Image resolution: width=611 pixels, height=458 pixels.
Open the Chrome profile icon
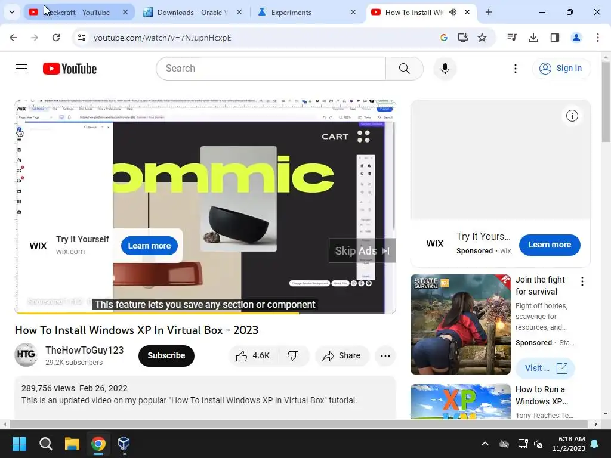[x=576, y=38]
